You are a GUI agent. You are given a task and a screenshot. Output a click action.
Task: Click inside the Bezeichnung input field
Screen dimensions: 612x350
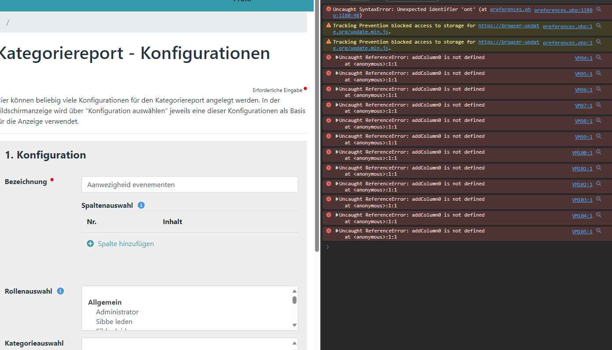point(189,184)
